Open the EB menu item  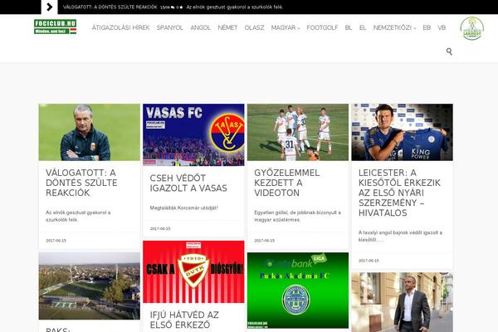tap(427, 27)
